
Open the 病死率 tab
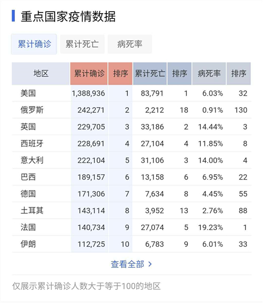click(x=130, y=44)
